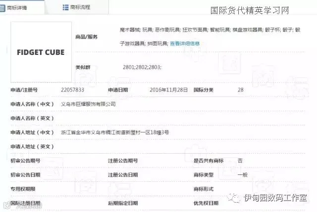Click the 申请人地址（英文） label
This screenshot has width=317, height=212.
point(32,146)
